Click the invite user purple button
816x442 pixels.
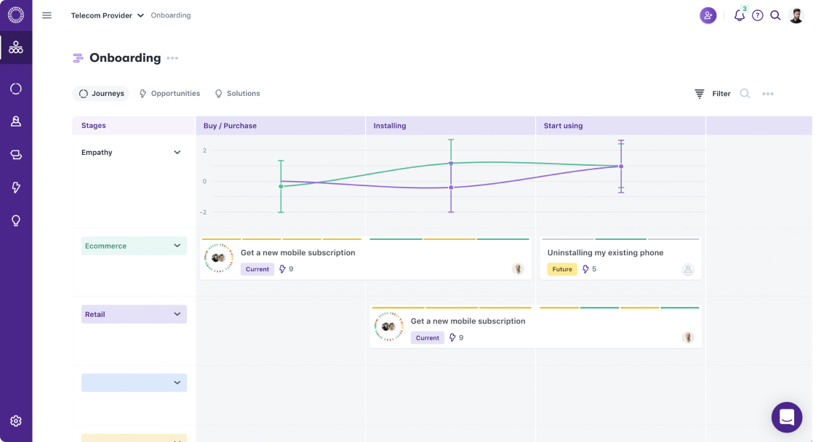[x=708, y=15]
